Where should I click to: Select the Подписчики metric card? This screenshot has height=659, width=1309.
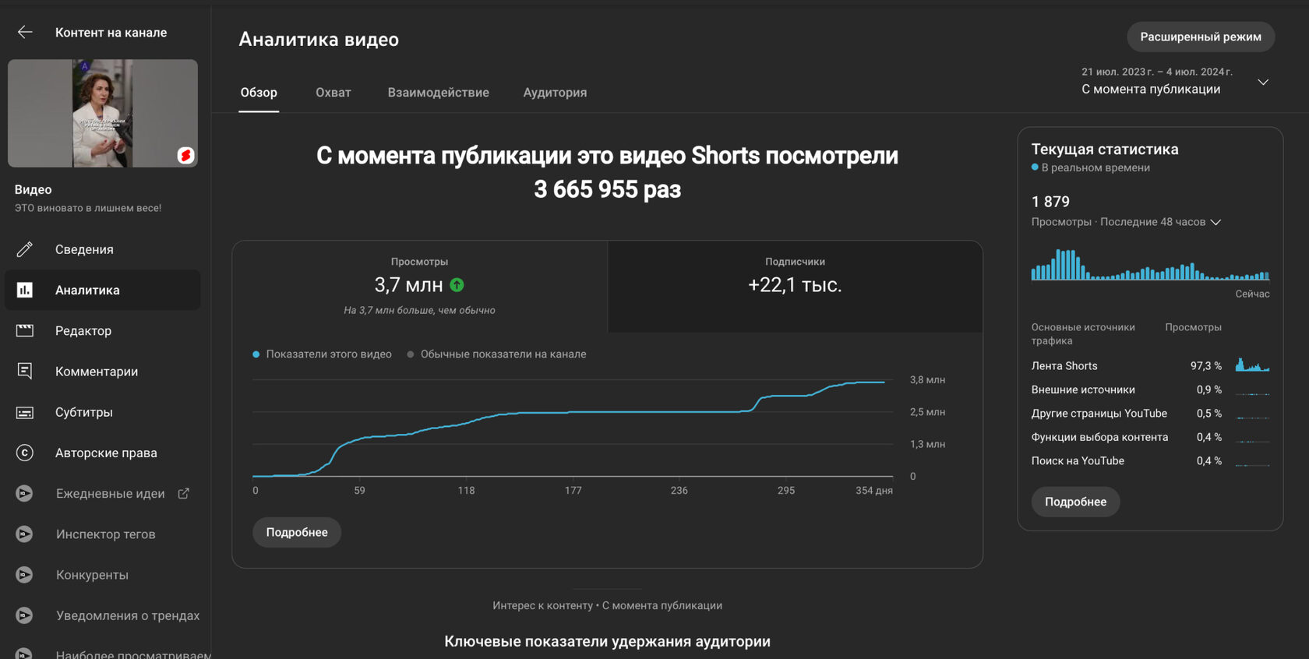[795, 287]
